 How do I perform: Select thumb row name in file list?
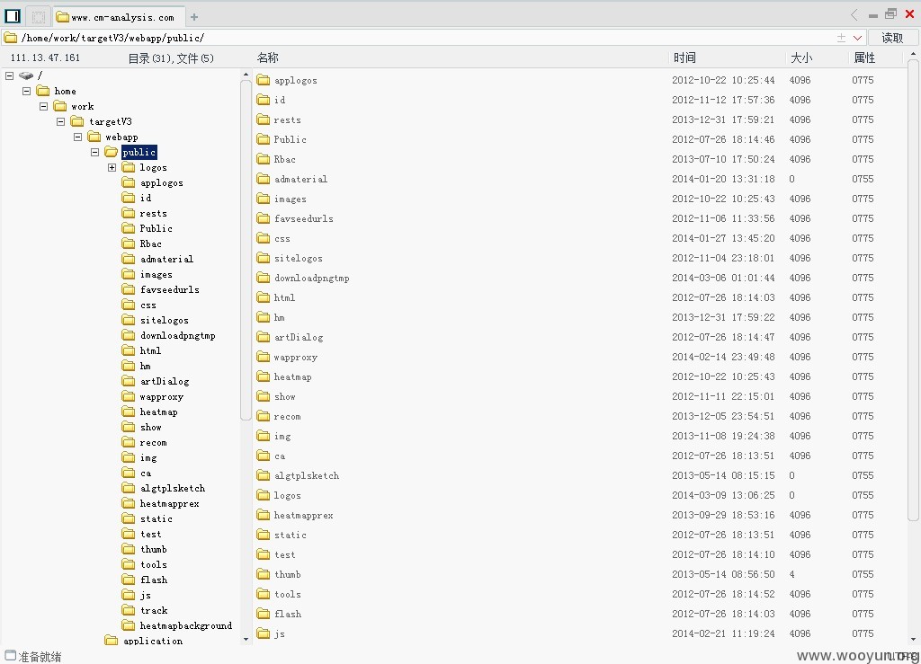[x=287, y=574]
